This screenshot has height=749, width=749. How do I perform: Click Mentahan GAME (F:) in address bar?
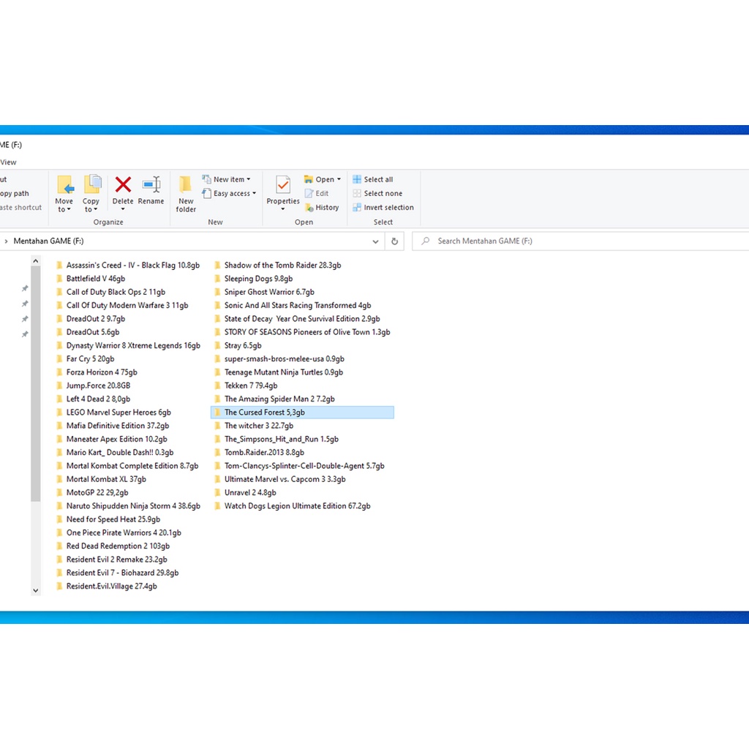[x=49, y=241]
